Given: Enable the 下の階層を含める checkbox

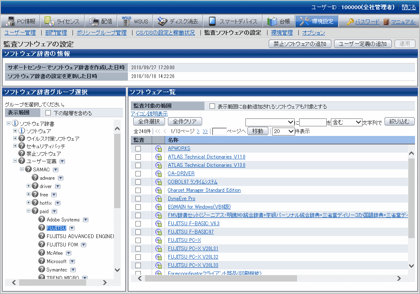Looking at the screenshot, I should click(x=48, y=113).
